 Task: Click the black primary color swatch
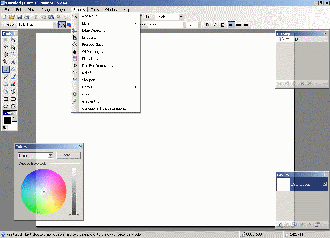point(7,121)
